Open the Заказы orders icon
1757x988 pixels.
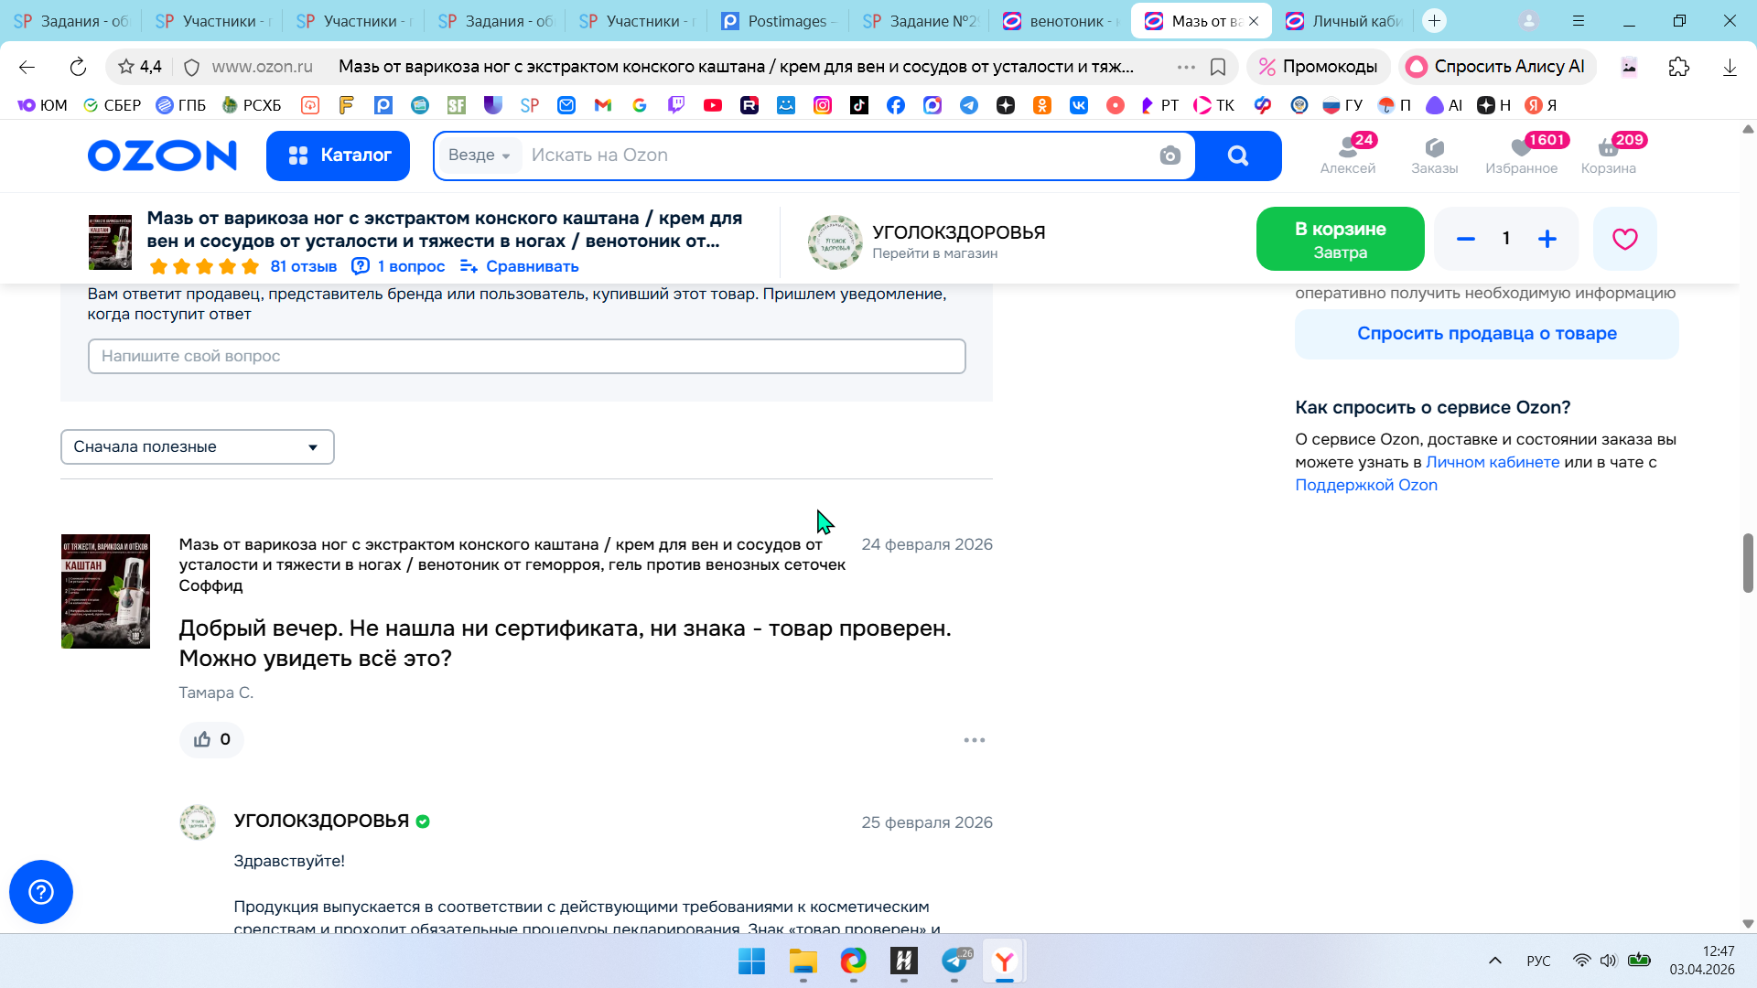[1434, 154]
